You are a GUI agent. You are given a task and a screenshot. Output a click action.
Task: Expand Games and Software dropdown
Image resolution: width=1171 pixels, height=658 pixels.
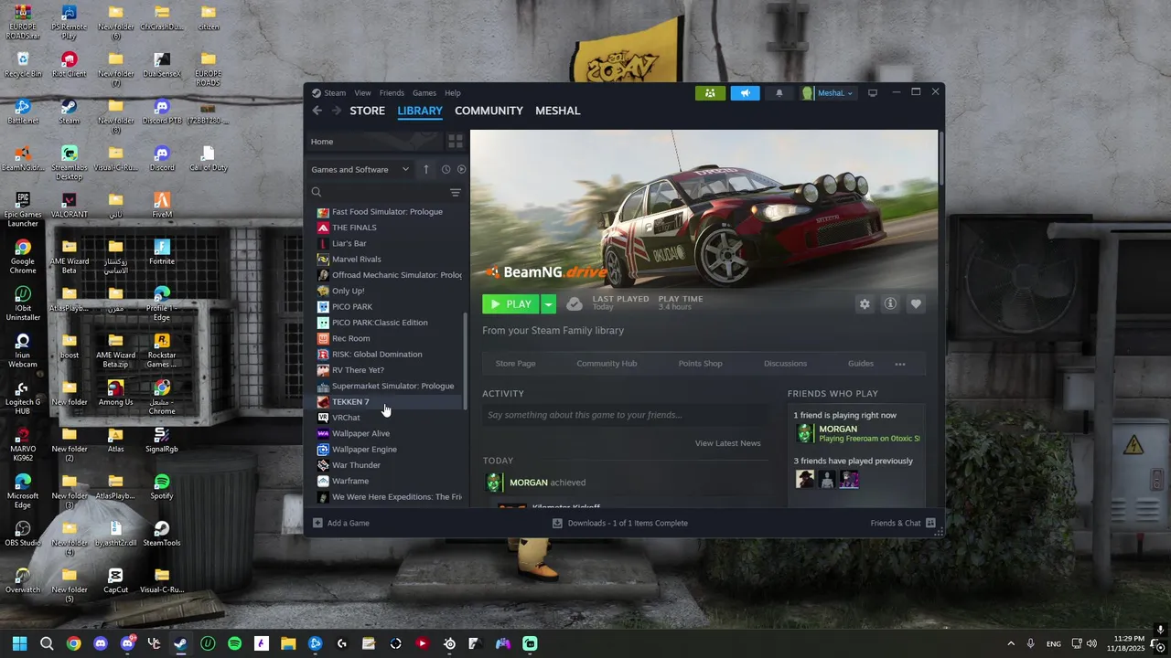[x=361, y=169]
